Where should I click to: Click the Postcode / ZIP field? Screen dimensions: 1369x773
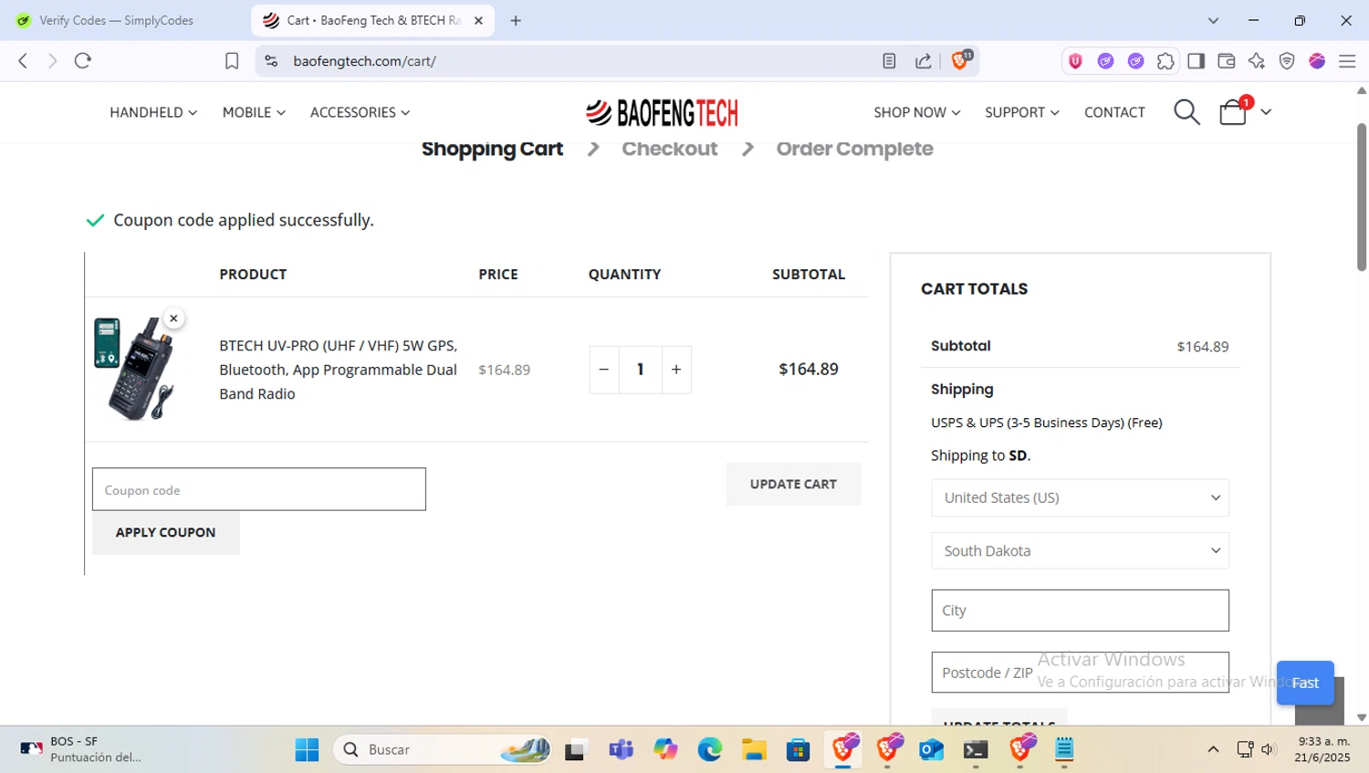pyautogui.click(x=1080, y=673)
